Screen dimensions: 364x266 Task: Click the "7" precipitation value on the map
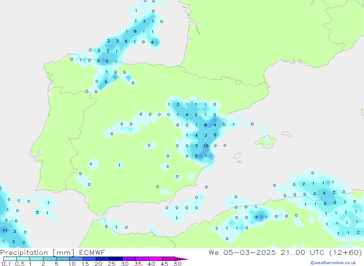click(x=215, y=135)
